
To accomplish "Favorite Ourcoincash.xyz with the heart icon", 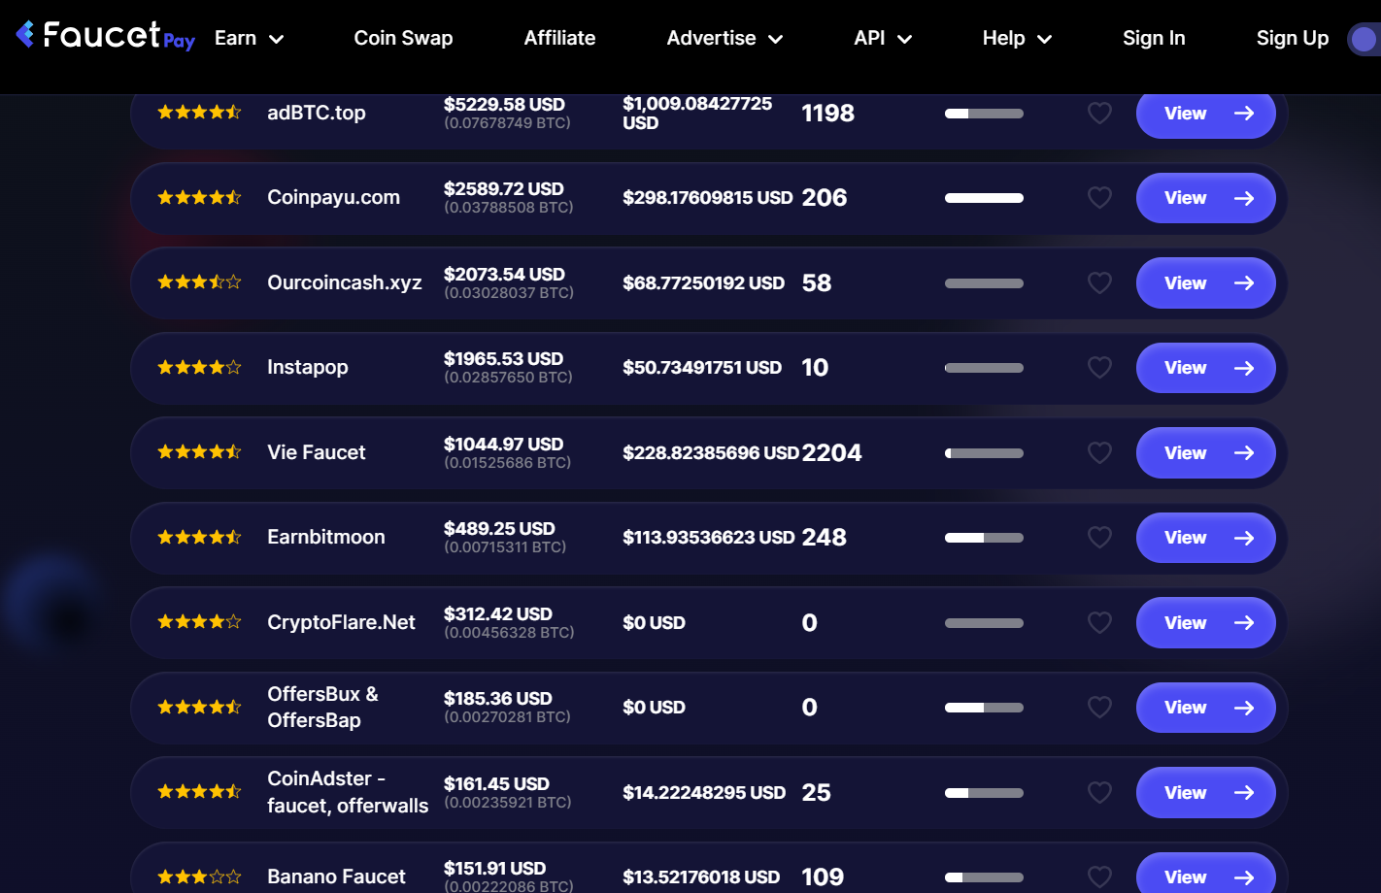I will coord(1099,283).
